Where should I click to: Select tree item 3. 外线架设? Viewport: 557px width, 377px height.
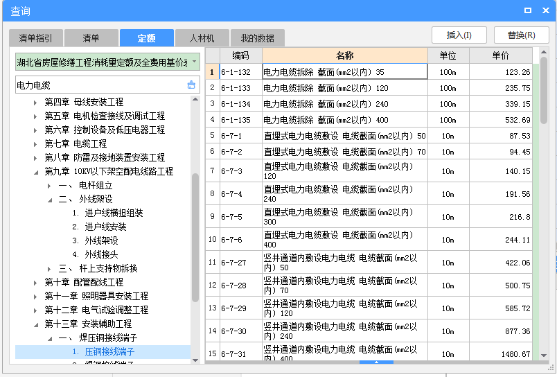(95, 240)
